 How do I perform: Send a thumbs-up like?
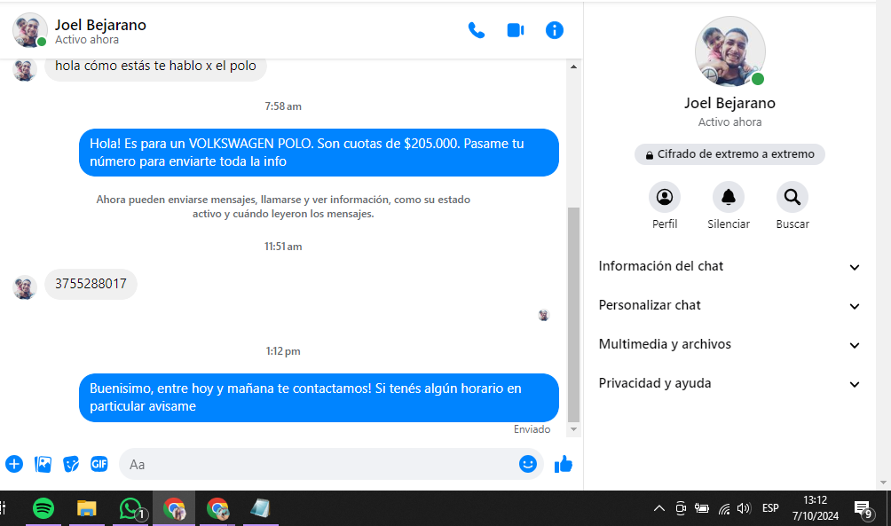coord(564,464)
